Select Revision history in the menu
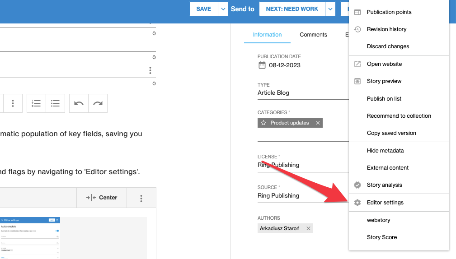The image size is (456, 259). [386, 29]
